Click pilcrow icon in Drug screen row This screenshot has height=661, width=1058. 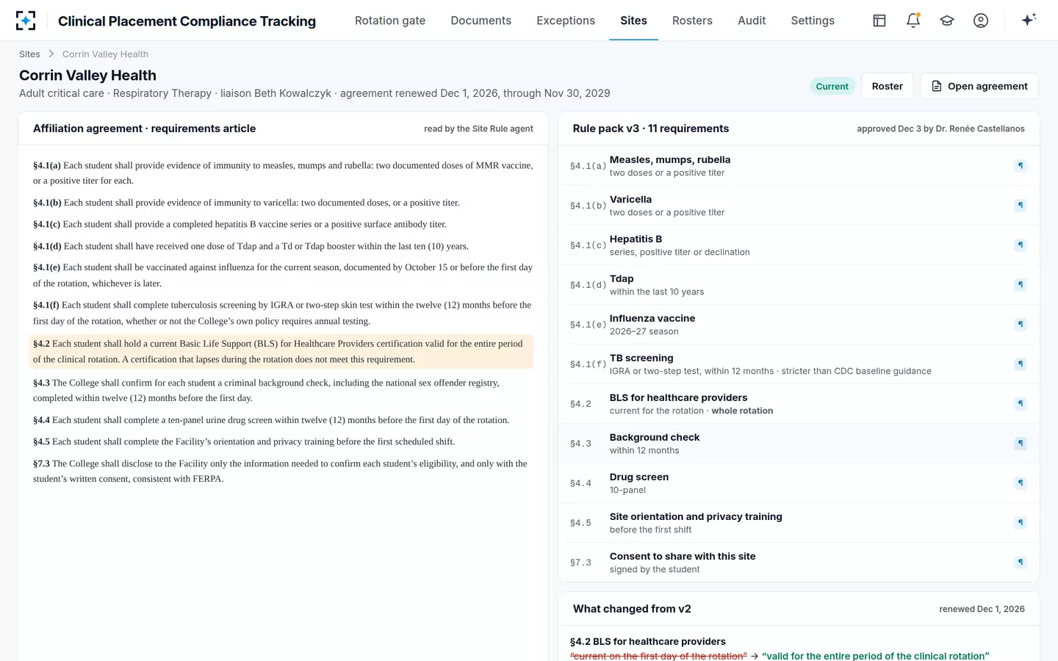pos(1021,483)
